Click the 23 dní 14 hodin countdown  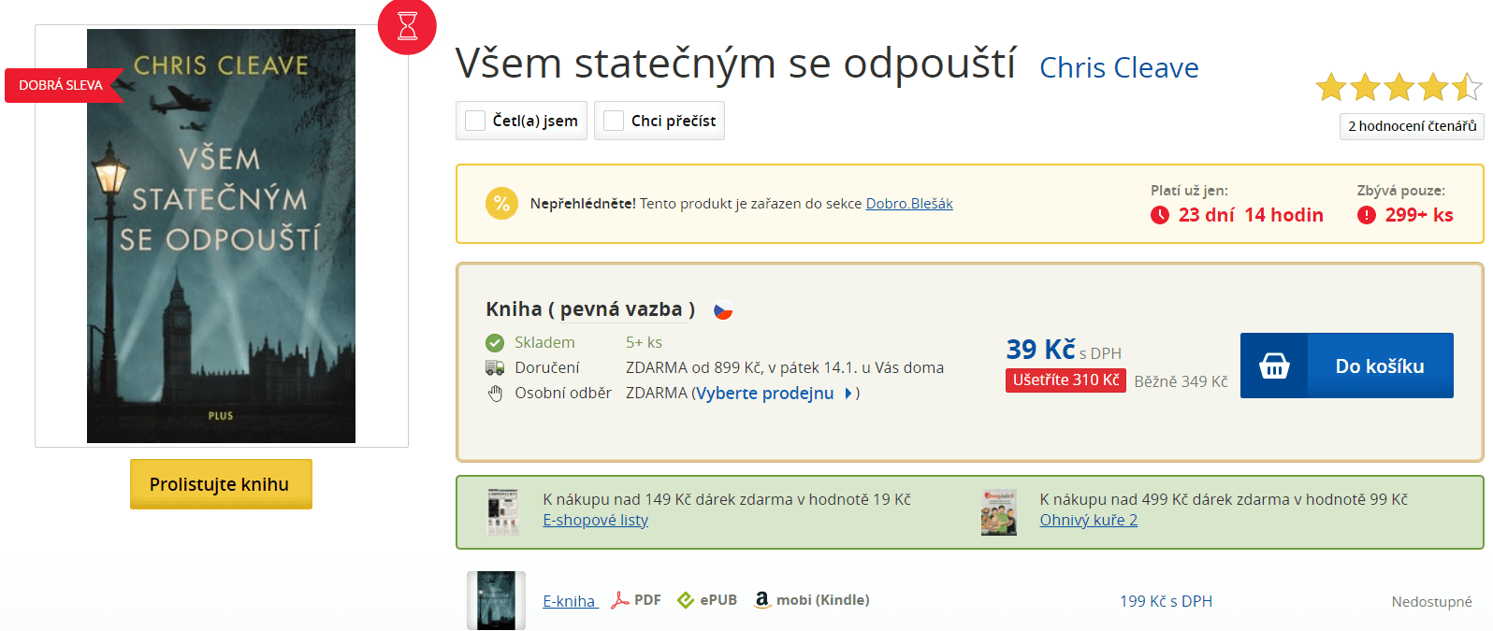pyautogui.click(x=1251, y=215)
